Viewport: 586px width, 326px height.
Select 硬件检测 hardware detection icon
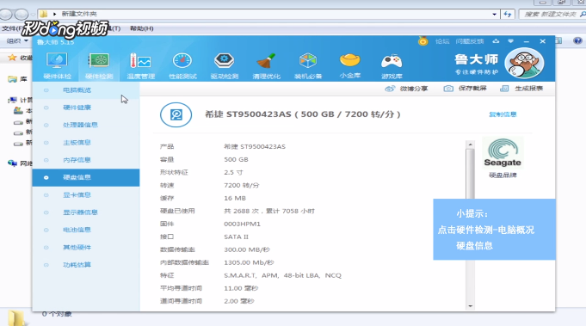tap(99, 65)
